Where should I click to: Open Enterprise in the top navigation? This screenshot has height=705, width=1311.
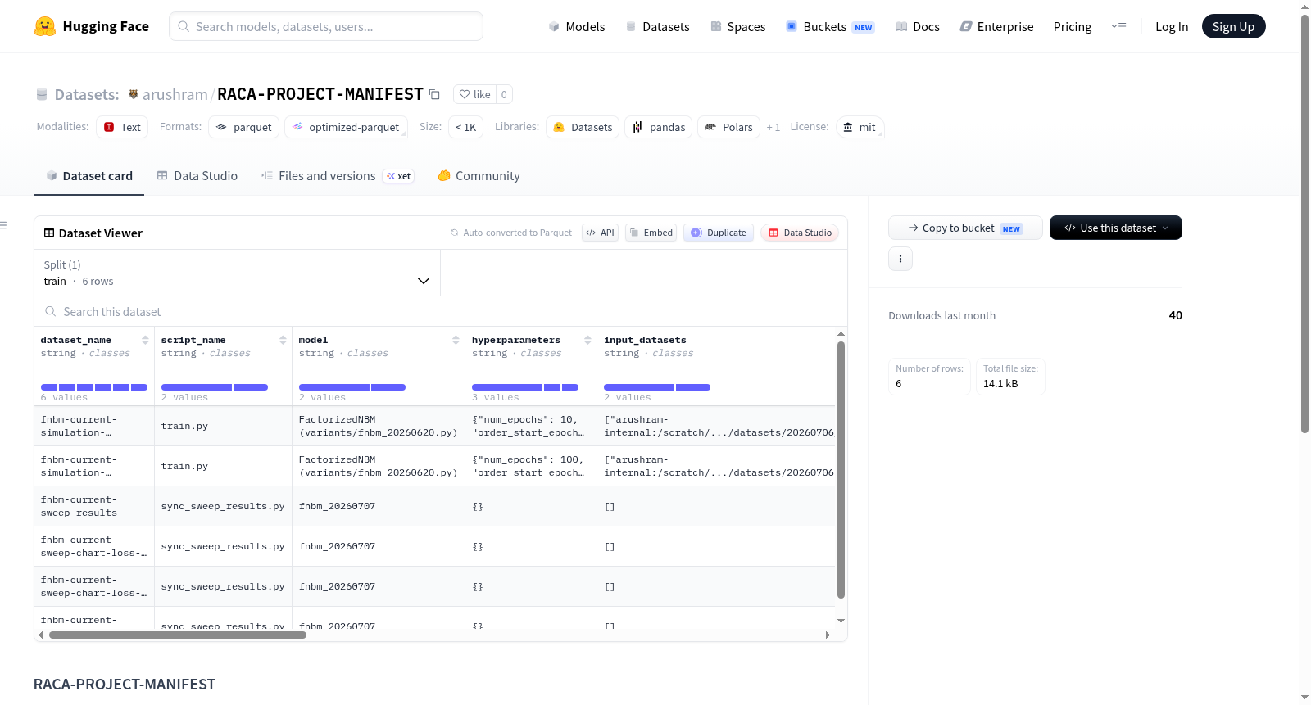(996, 26)
